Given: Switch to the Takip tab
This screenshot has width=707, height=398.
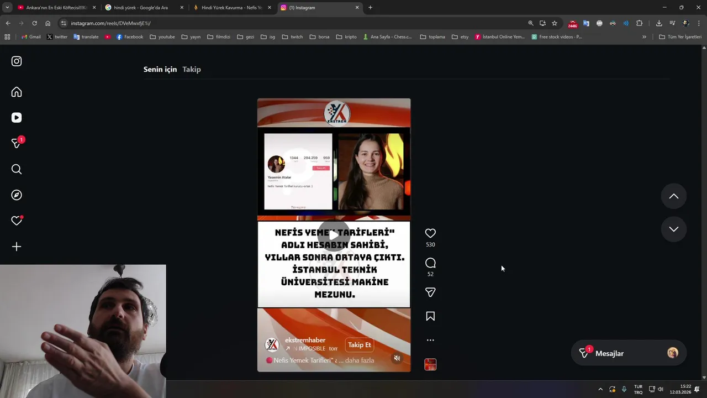Looking at the screenshot, I should tap(192, 69).
